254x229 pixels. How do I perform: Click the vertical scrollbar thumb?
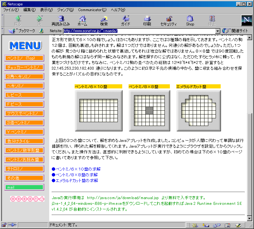click(250, 164)
